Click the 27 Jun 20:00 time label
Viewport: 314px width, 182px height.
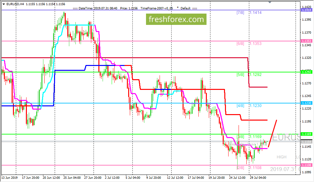tap(93, 177)
